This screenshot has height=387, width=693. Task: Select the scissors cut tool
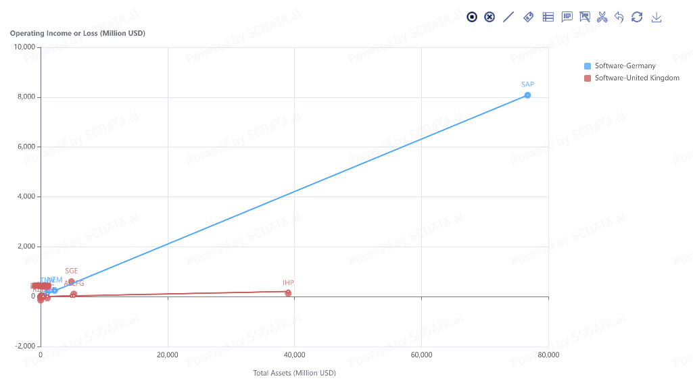coord(602,17)
